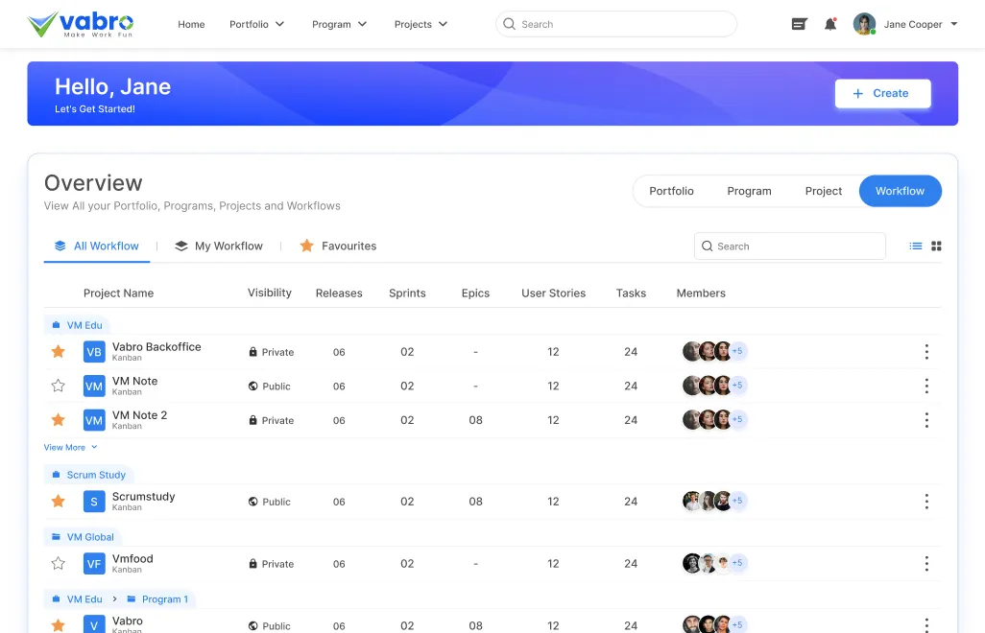Click the Create button
985x633 pixels.
[881, 93]
